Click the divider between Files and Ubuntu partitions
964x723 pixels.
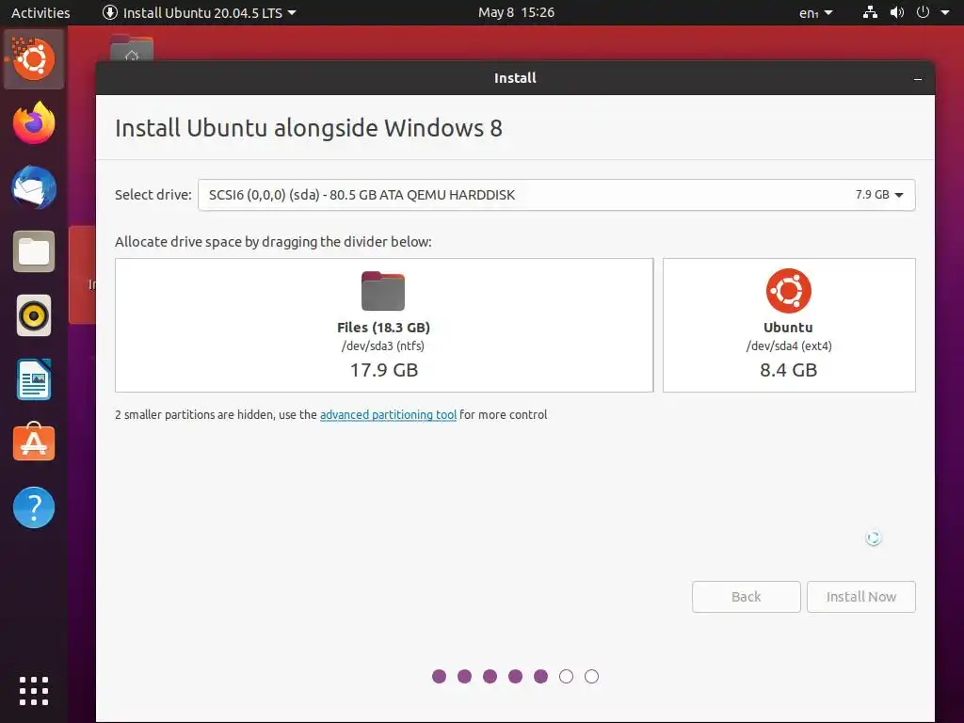pos(658,325)
